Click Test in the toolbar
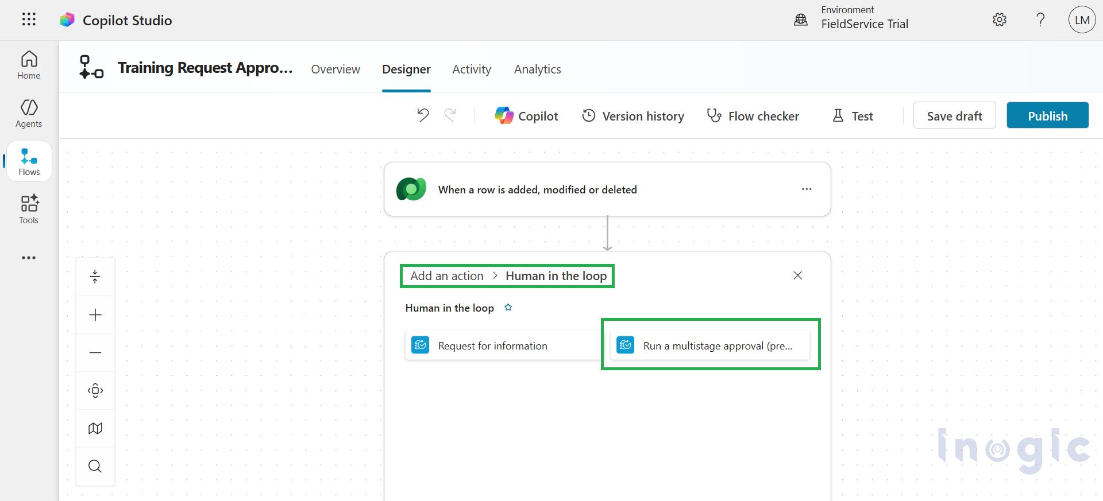The width and height of the screenshot is (1103, 501). (x=853, y=116)
